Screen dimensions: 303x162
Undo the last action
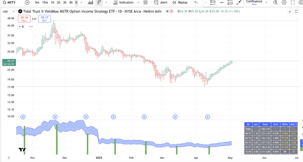click(x=196, y=3)
